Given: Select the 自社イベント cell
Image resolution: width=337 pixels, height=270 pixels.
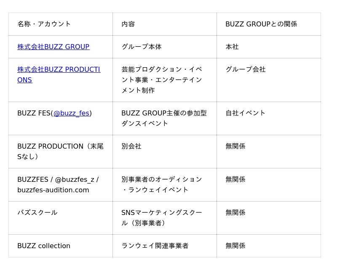Looking at the screenshot, I should pos(246,113).
